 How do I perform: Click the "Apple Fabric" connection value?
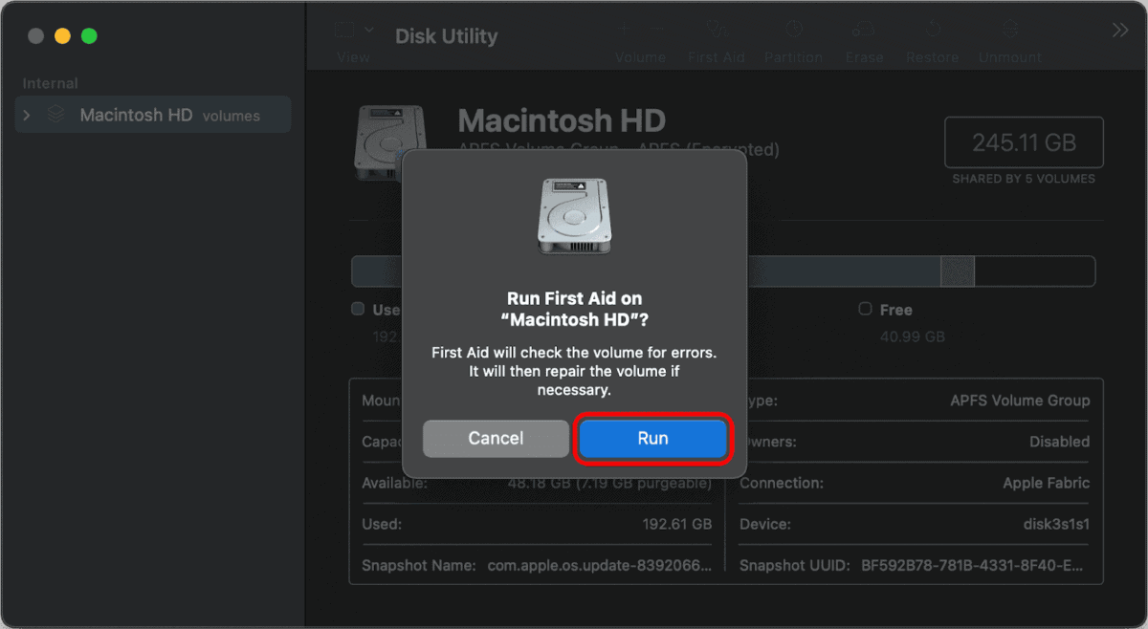click(1046, 483)
